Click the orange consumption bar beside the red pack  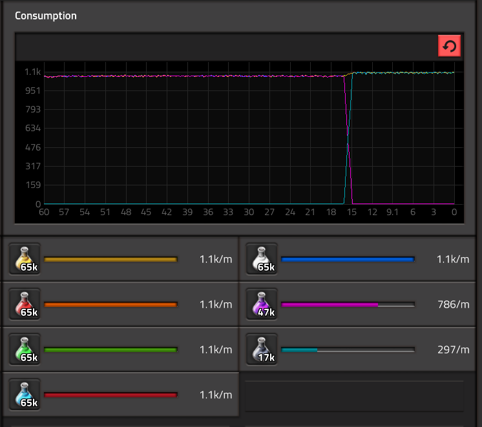(x=110, y=305)
